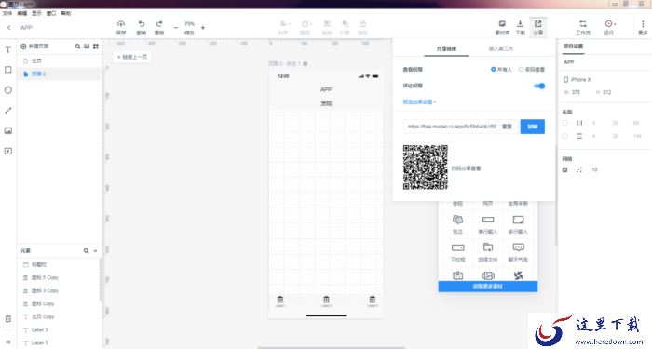The width and height of the screenshot is (652, 349).
Task: Click the iPhone X device setting
Action: click(577, 79)
